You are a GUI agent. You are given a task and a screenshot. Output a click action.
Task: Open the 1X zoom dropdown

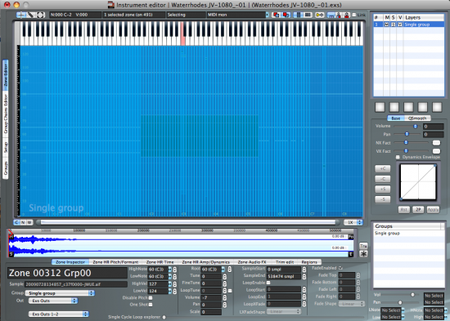353,222
